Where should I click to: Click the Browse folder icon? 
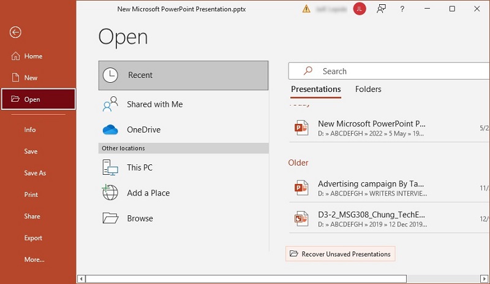click(x=110, y=218)
